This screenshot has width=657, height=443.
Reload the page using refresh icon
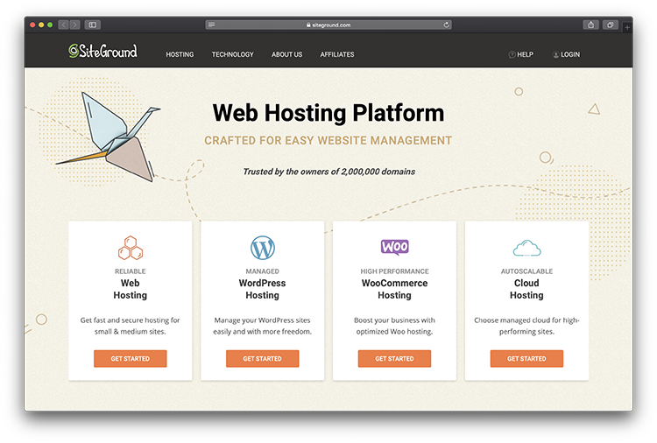(x=446, y=25)
